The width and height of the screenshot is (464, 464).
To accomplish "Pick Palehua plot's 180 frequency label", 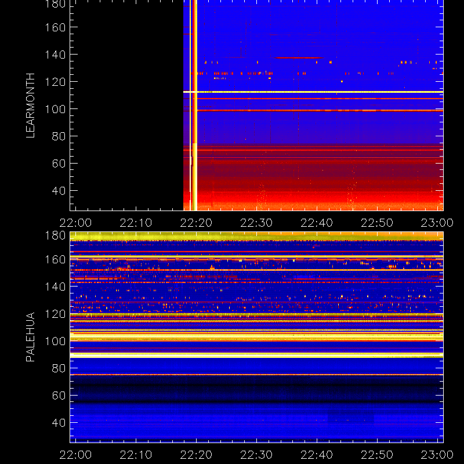I will pos(55,235).
